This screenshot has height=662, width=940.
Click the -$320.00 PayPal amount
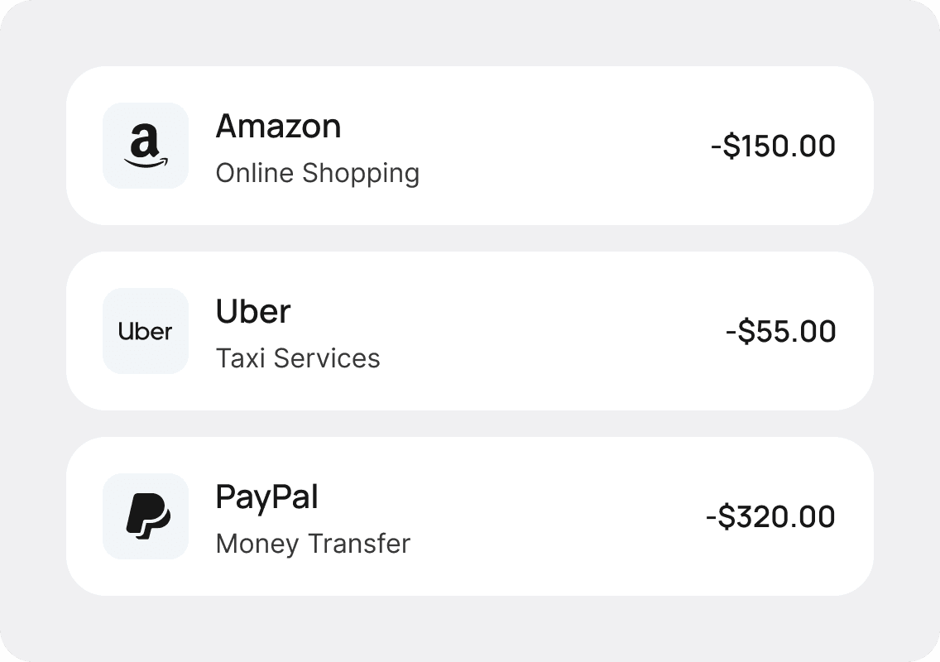[x=770, y=516]
